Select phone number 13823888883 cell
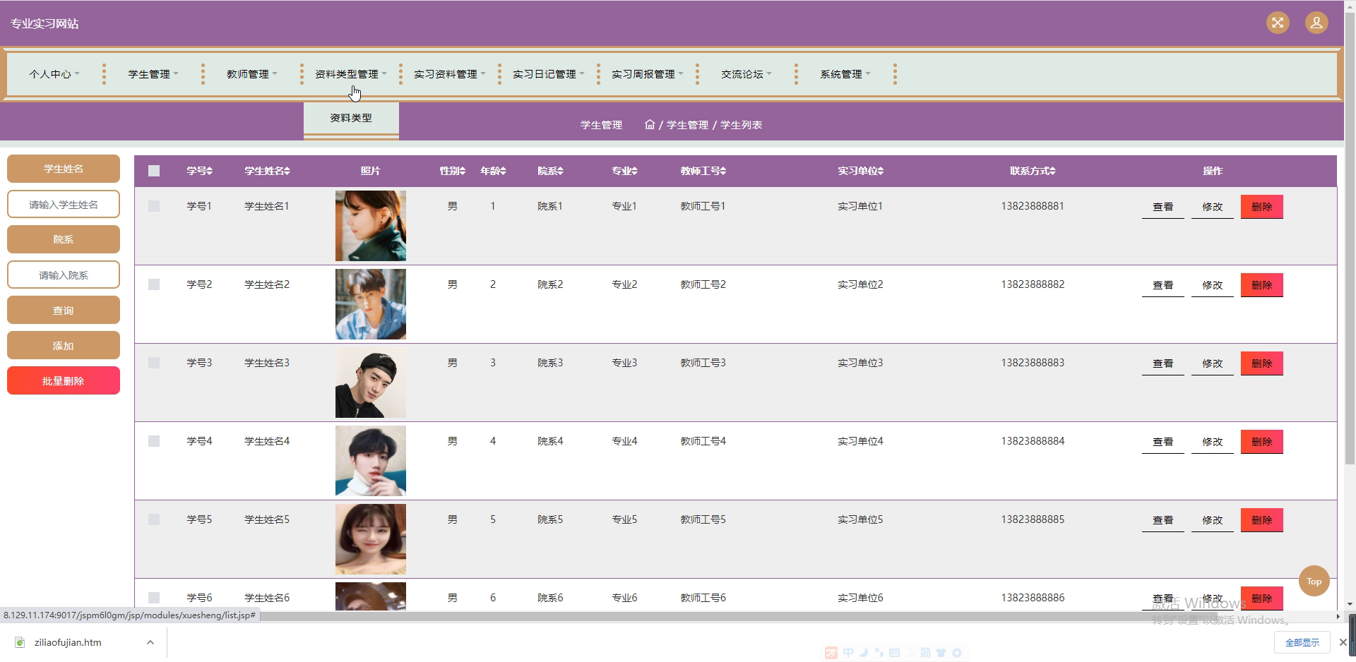The image size is (1356, 662). (x=1033, y=363)
